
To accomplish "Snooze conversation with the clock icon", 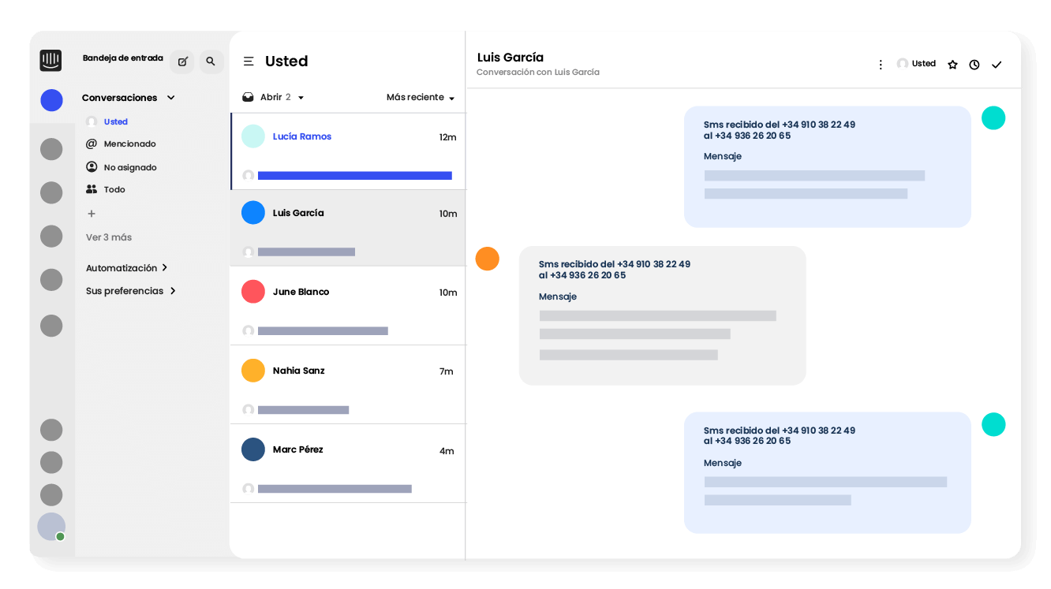I will (974, 65).
